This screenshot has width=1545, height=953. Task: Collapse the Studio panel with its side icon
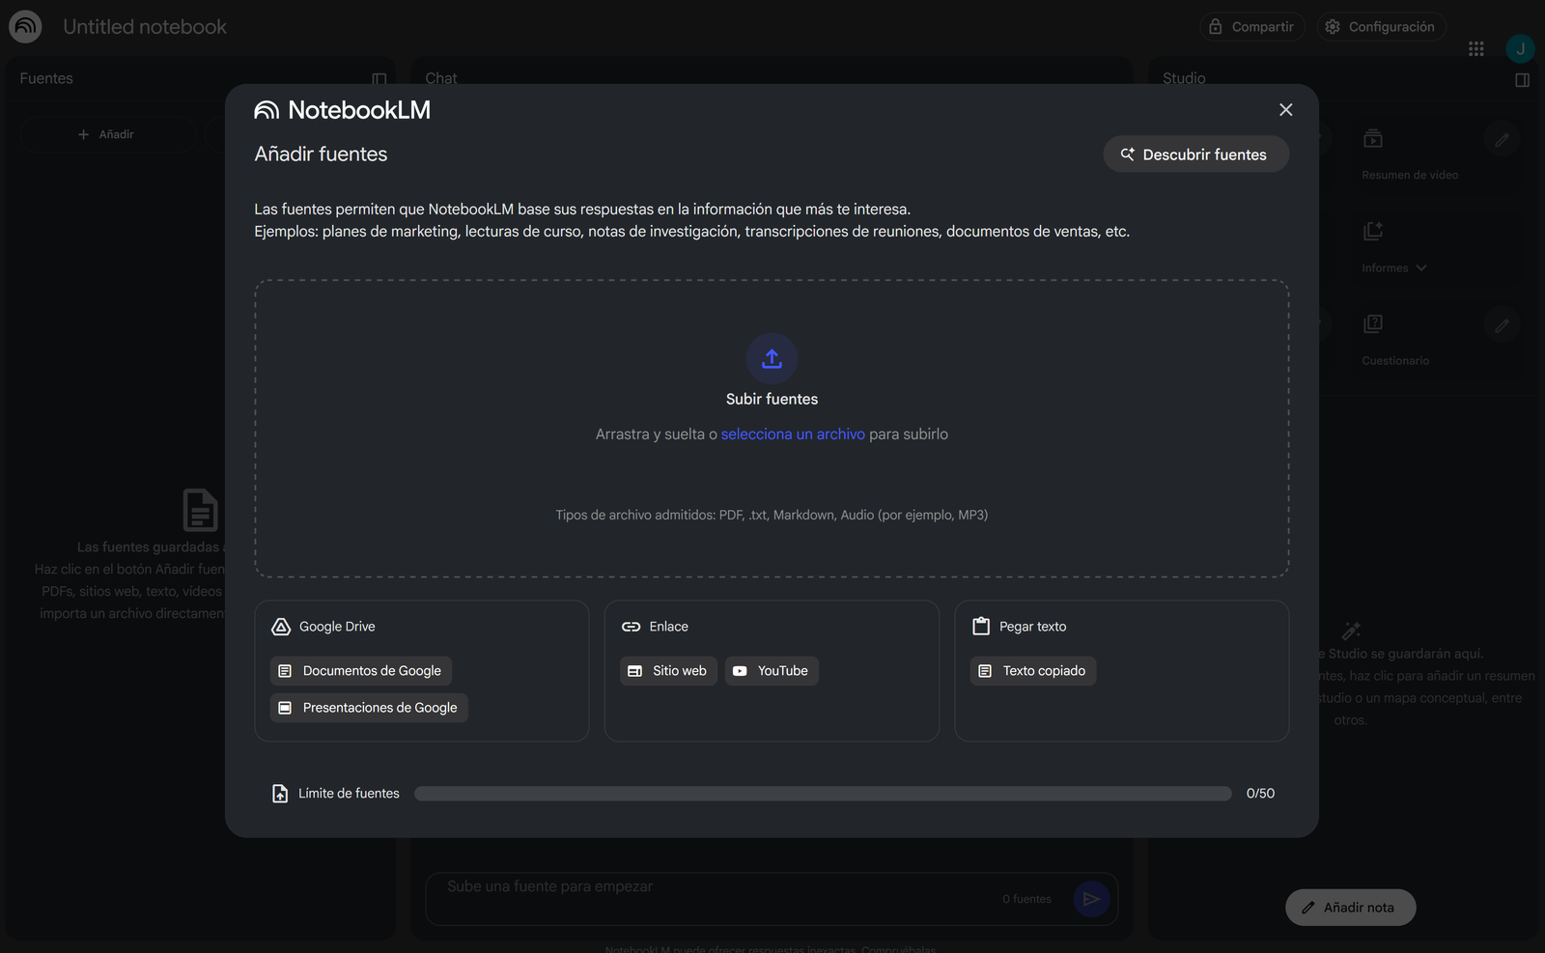click(1522, 79)
